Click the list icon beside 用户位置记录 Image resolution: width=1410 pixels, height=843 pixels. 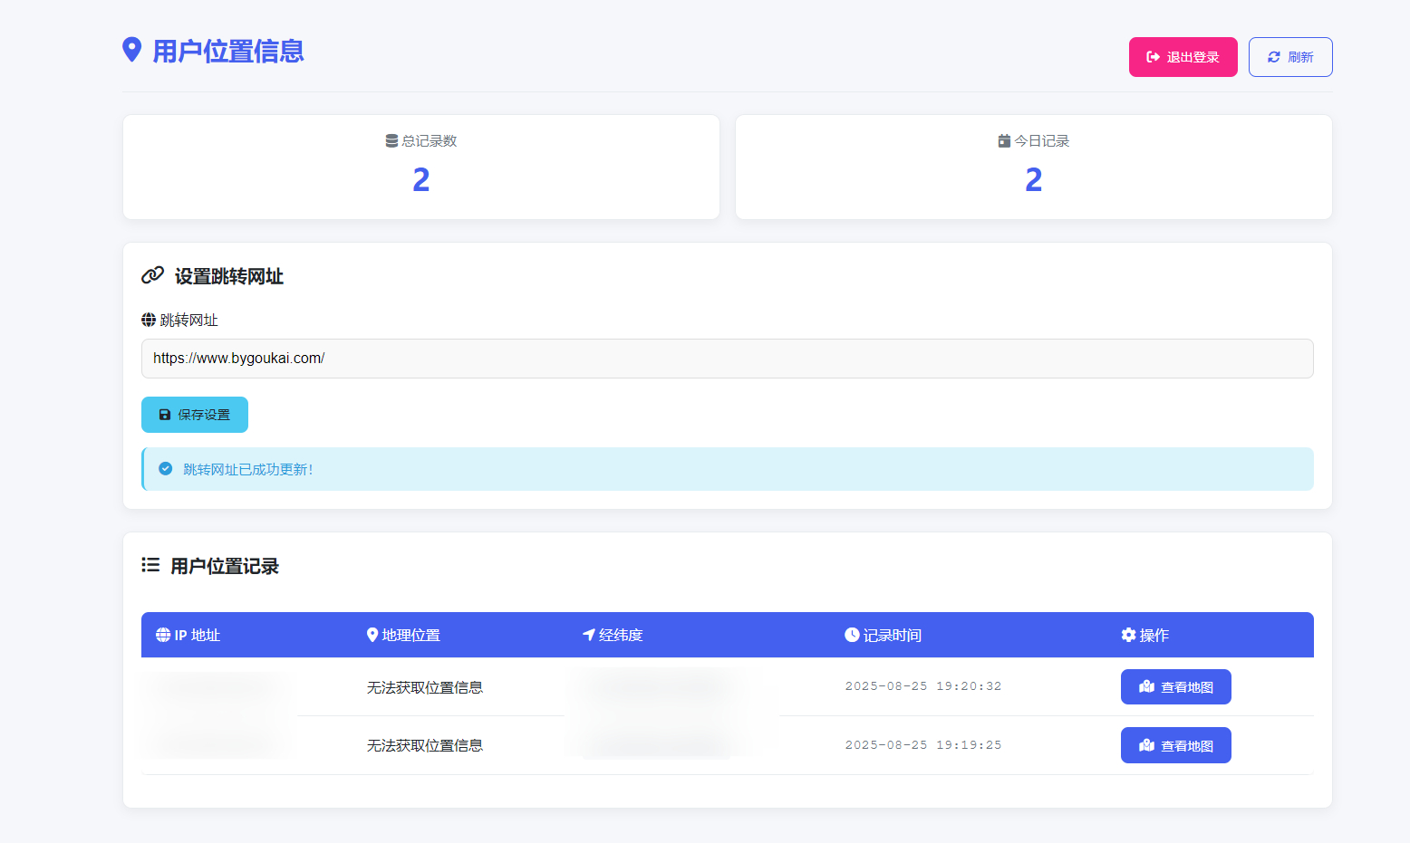coord(150,565)
